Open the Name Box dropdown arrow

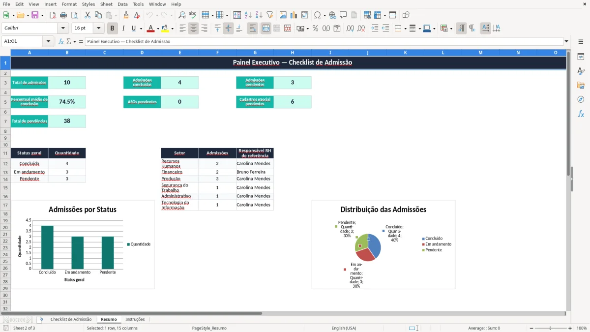(x=49, y=42)
